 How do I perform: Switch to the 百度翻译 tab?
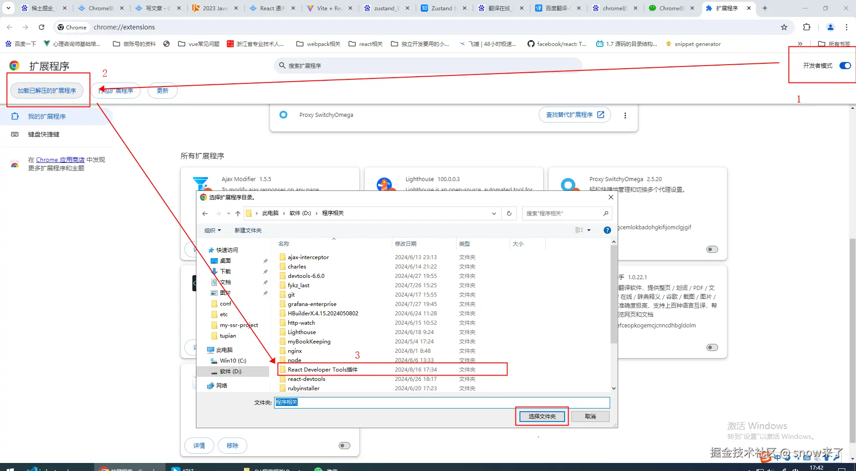click(x=558, y=8)
